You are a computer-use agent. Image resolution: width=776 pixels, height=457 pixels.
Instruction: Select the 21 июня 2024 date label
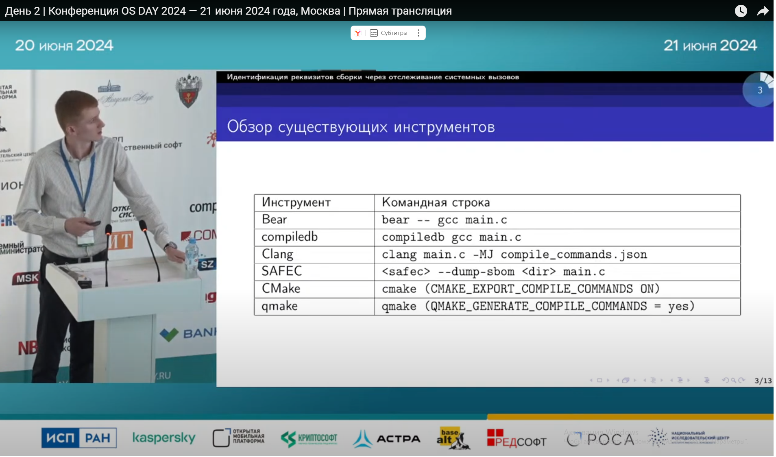710,46
